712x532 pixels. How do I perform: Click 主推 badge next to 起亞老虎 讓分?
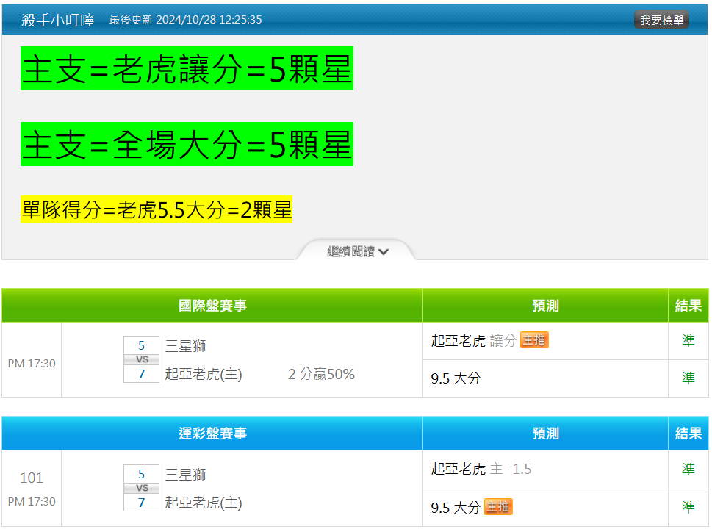pos(534,340)
